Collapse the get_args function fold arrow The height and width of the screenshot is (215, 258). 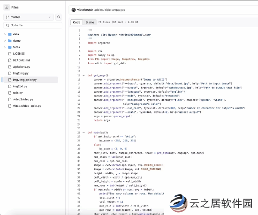(83, 75)
